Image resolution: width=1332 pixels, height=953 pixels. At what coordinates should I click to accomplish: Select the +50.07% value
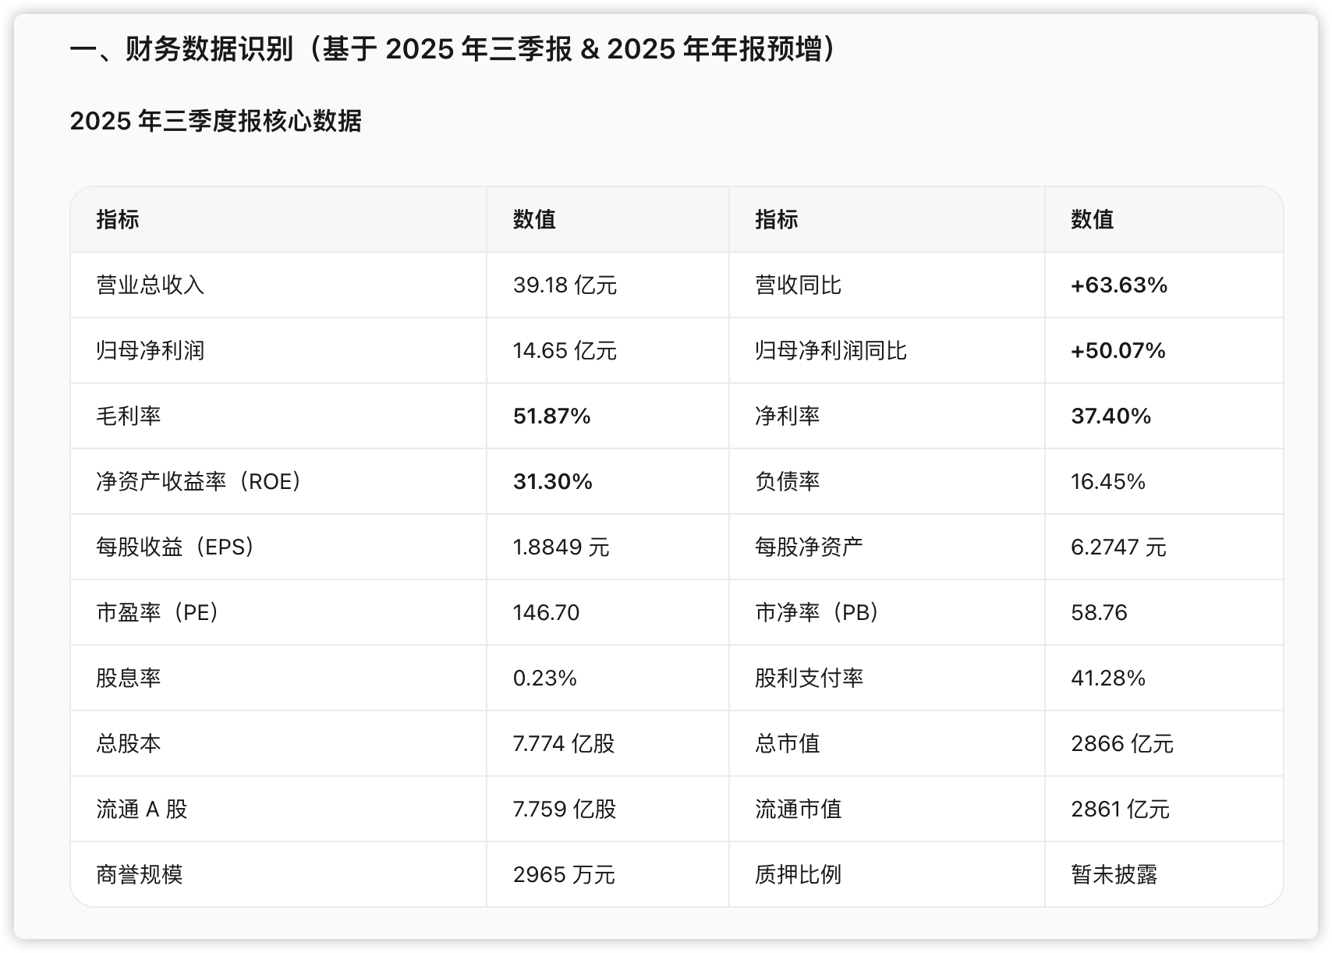point(1118,350)
